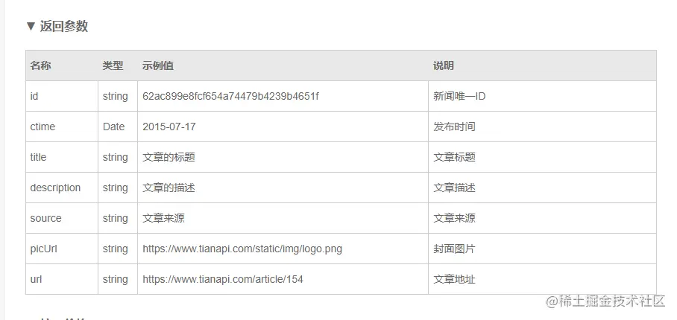Viewport: 677px width, 320px height.
Task: Click the 类型 column header
Action: coord(113,65)
